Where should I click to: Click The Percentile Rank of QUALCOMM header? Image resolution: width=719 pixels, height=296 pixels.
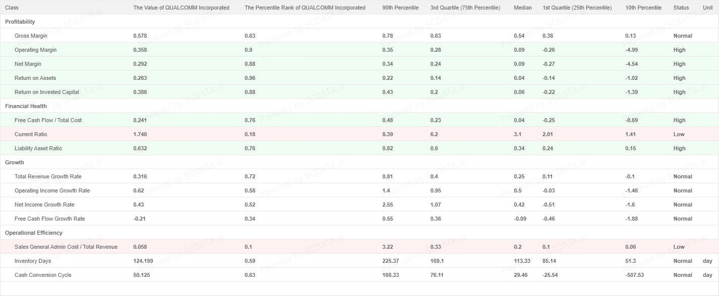pyautogui.click(x=305, y=8)
